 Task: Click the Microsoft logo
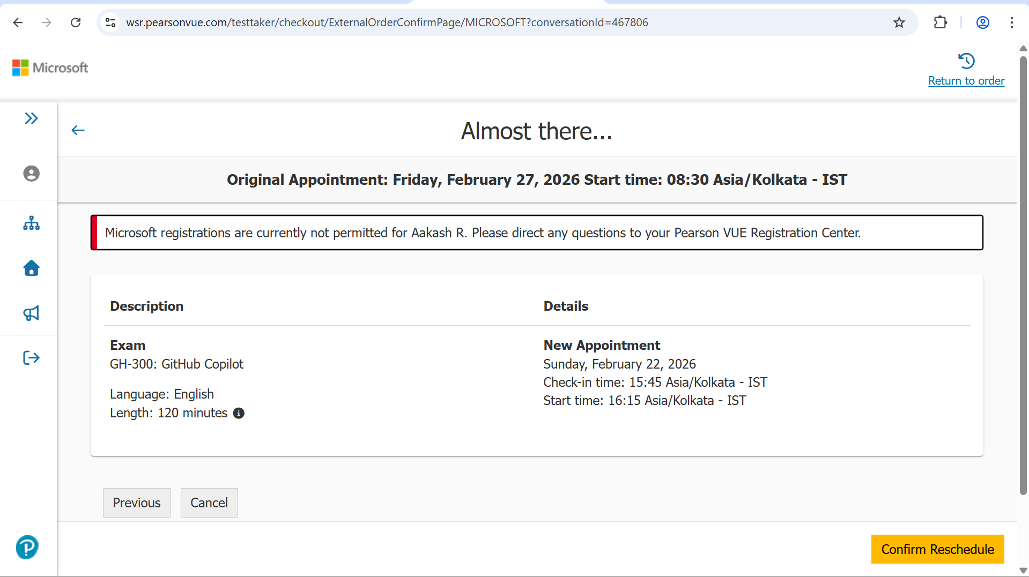(x=50, y=68)
